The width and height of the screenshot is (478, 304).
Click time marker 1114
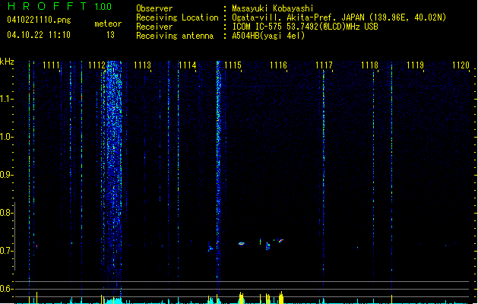pos(187,65)
